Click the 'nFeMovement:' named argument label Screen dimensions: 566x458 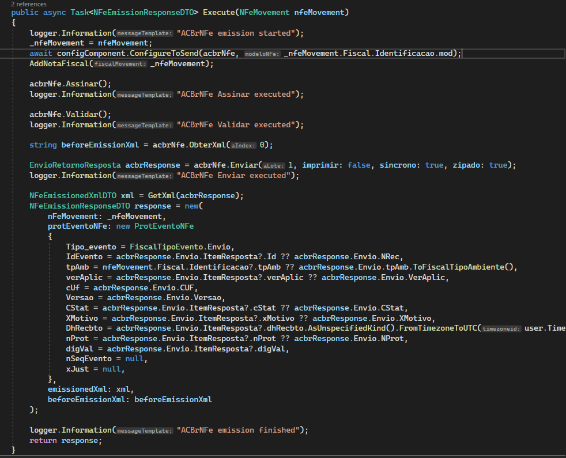pyautogui.click(x=75, y=217)
